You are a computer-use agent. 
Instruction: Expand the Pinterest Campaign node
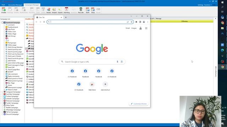1,101
